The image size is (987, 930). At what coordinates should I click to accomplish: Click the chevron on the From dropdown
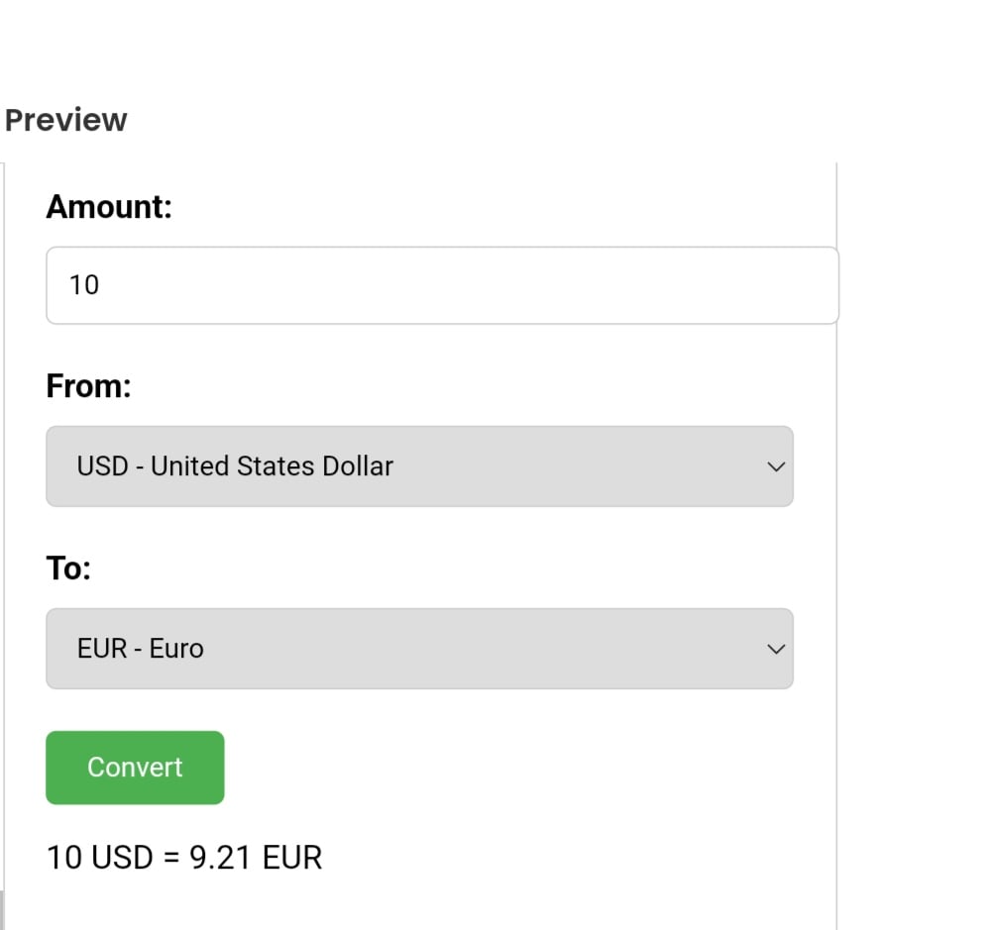(775, 465)
